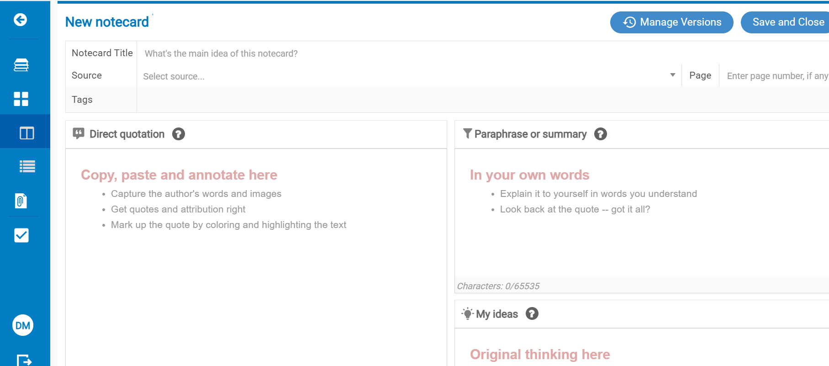The height and width of the screenshot is (366, 829).
Task: Open the checkmark to-do icon
Action: [x=21, y=235]
